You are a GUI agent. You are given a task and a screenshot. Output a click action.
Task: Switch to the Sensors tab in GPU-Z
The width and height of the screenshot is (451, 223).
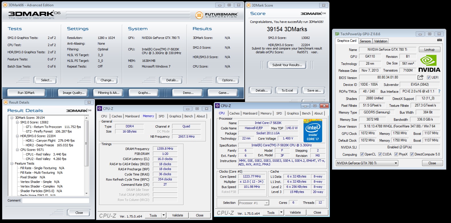[x=365, y=41]
